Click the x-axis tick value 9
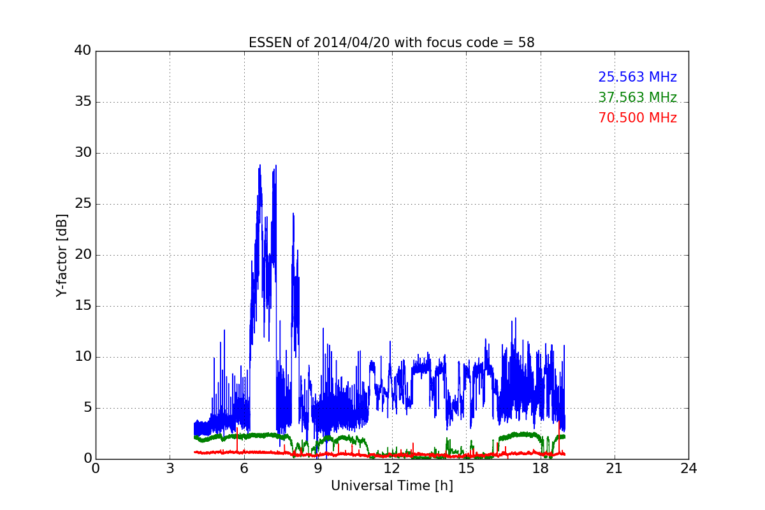The image size is (765, 510). (x=318, y=469)
